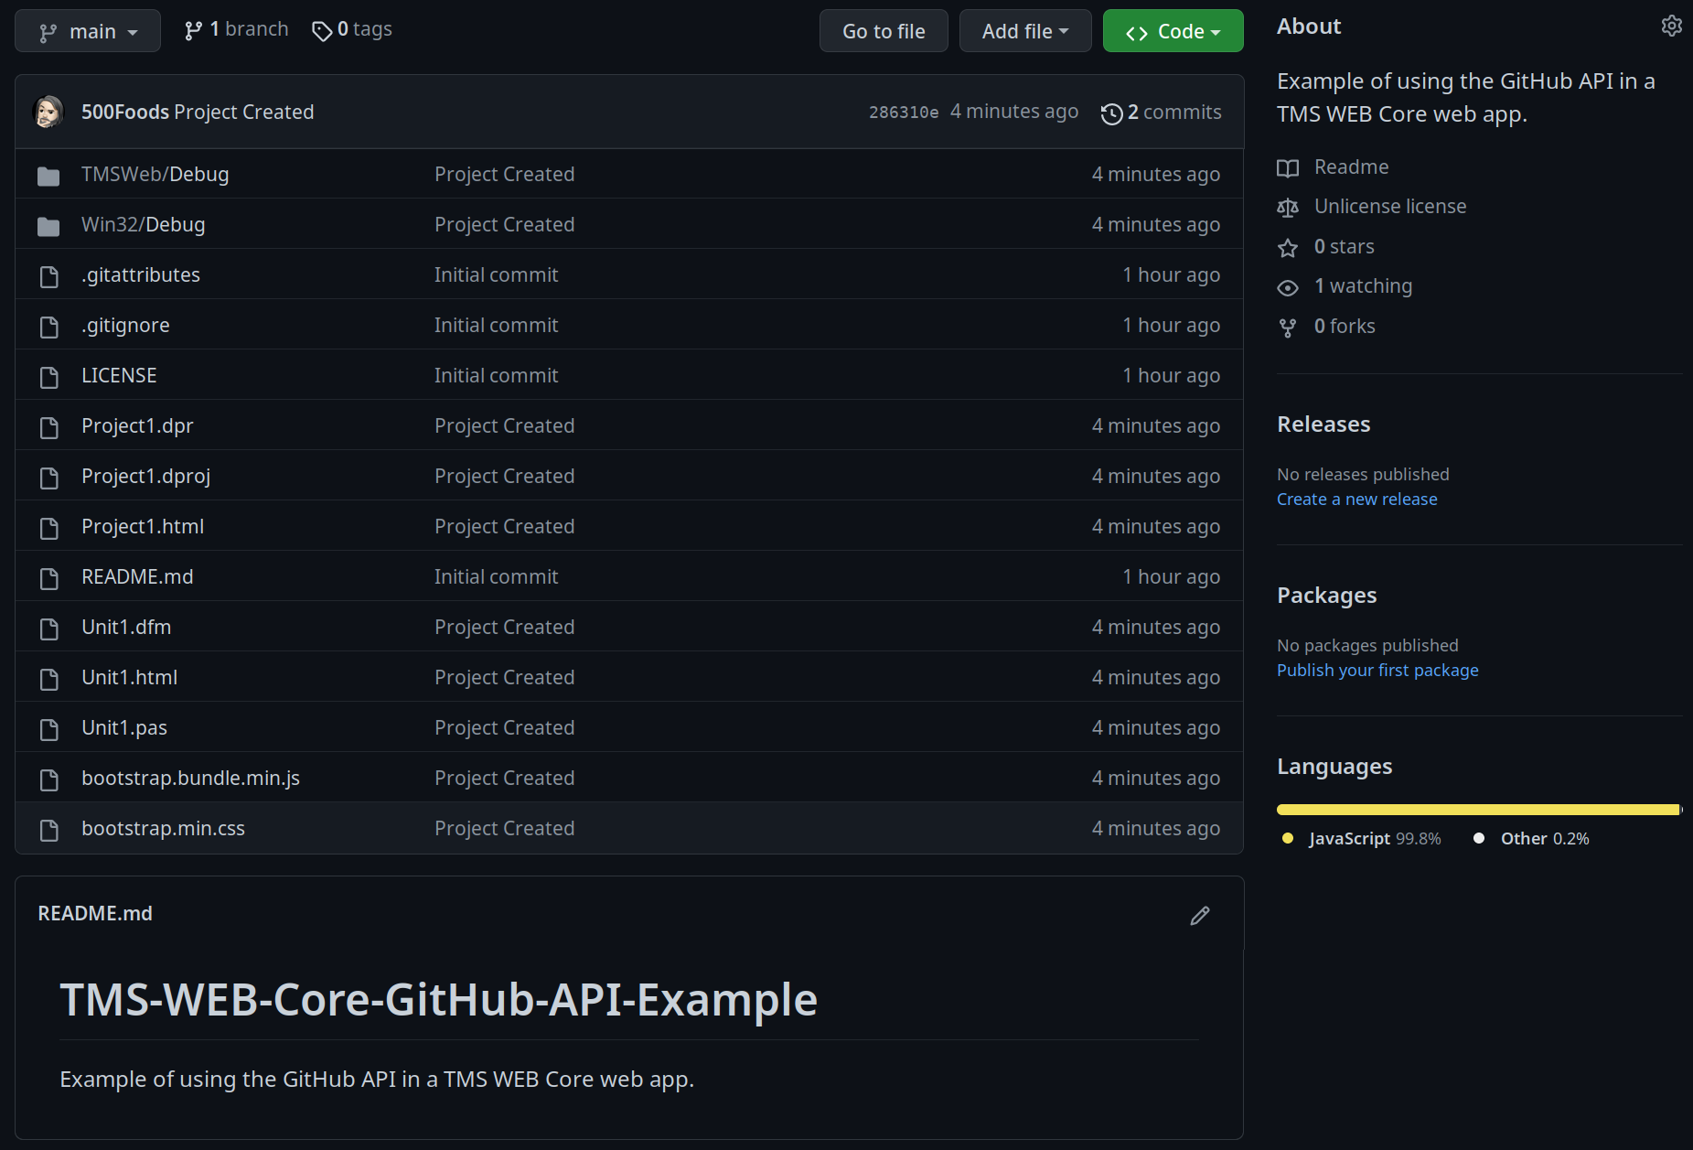Click the branch icon next to 1 branch
The height and width of the screenshot is (1150, 1693).
193,30
